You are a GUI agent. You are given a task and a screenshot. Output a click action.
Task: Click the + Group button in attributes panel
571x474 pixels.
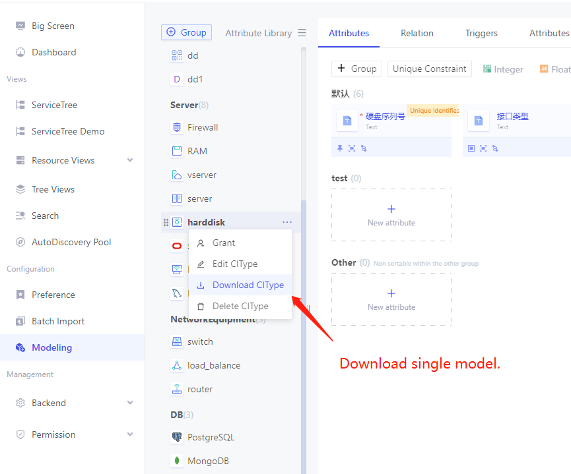[356, 69]
